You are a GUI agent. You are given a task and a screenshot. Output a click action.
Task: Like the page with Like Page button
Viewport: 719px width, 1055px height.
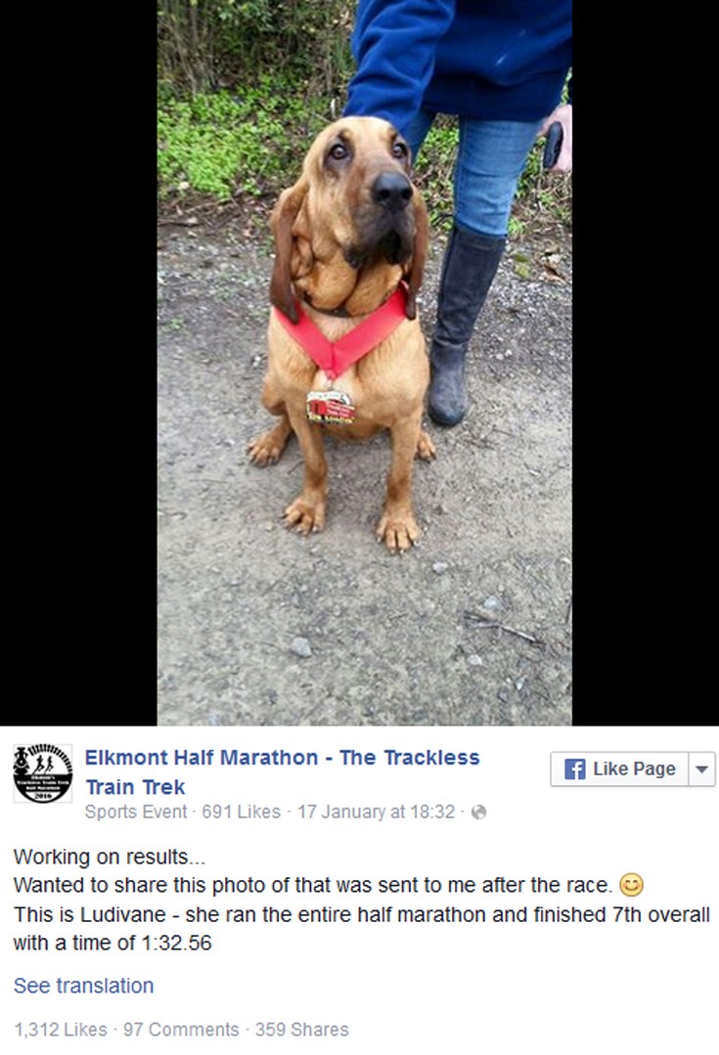click(619, 769)
